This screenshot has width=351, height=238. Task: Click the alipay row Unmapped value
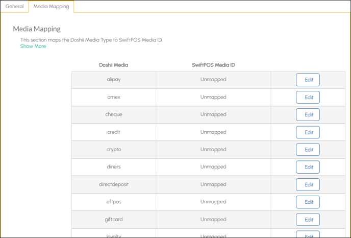(x=213, y=79)
